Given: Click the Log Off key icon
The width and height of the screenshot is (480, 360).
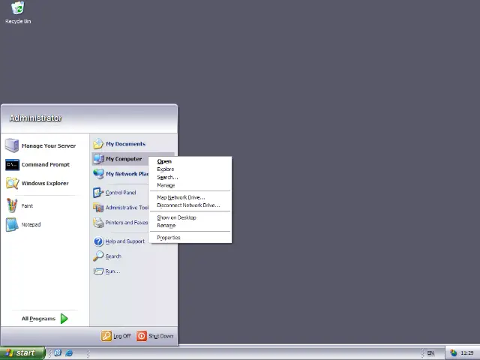Looking at the screenshot, I should coord(106,336).
